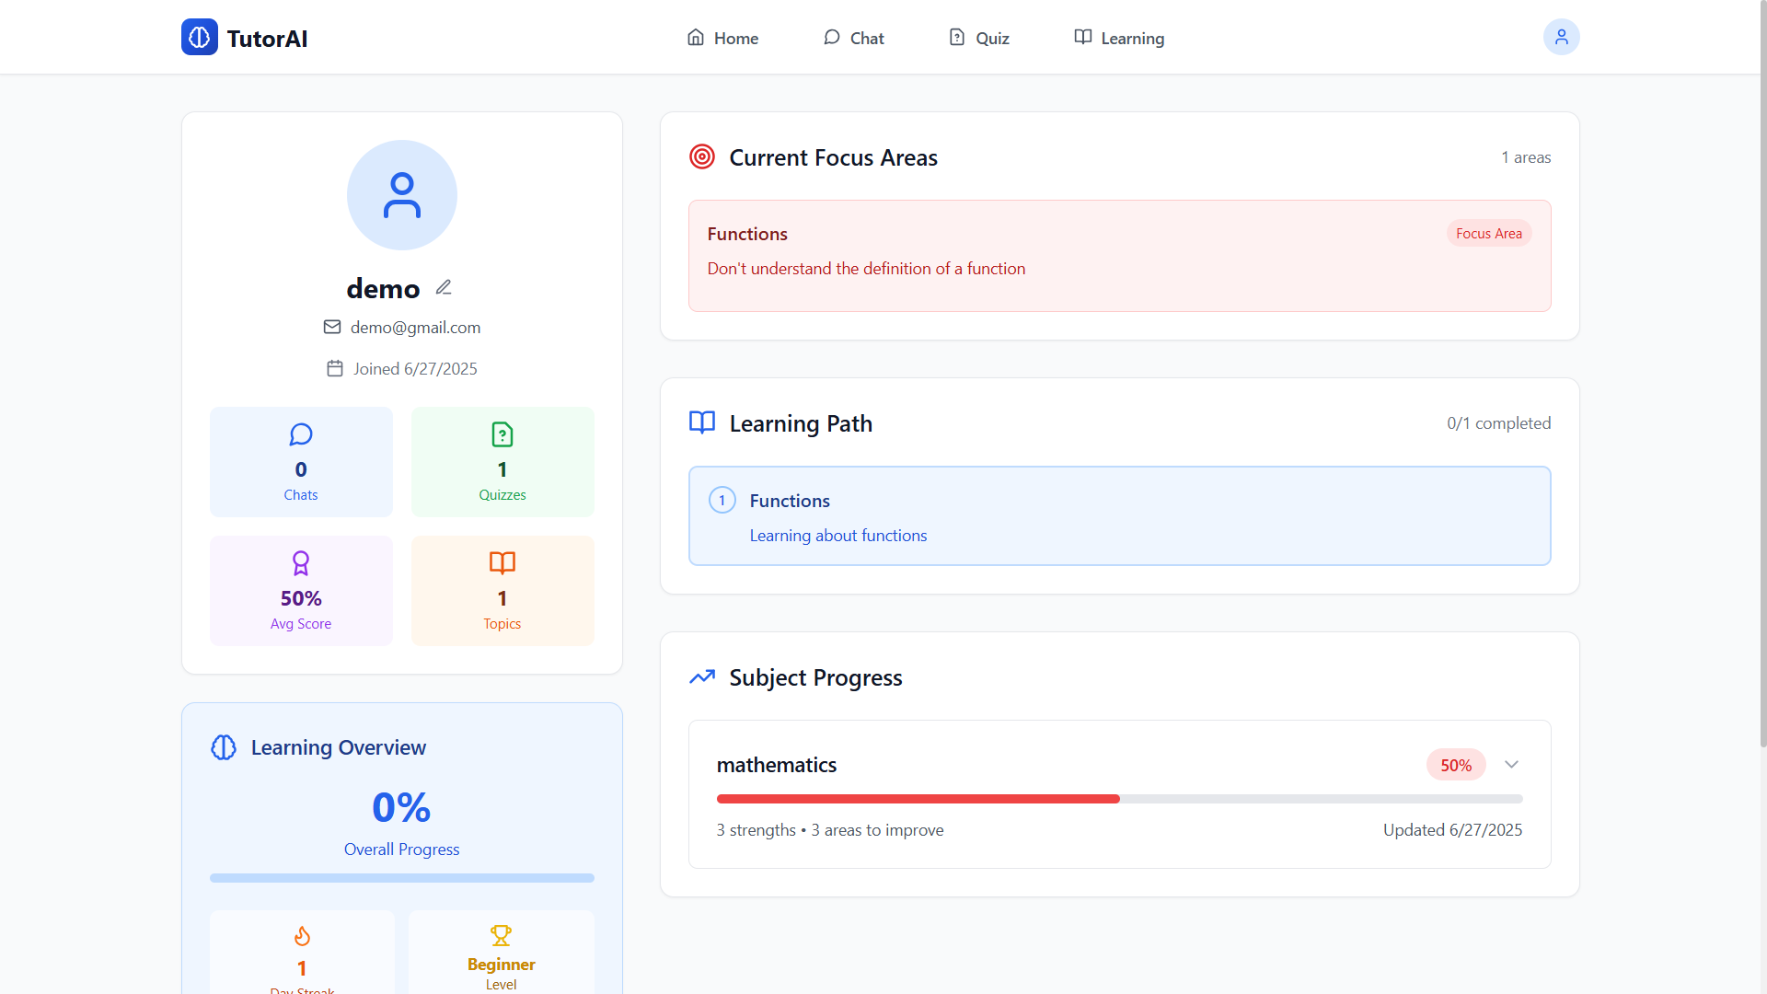Click the Day Streak flame icon
The width and height of the screenshot is (1767, 994).
[302, 936]
